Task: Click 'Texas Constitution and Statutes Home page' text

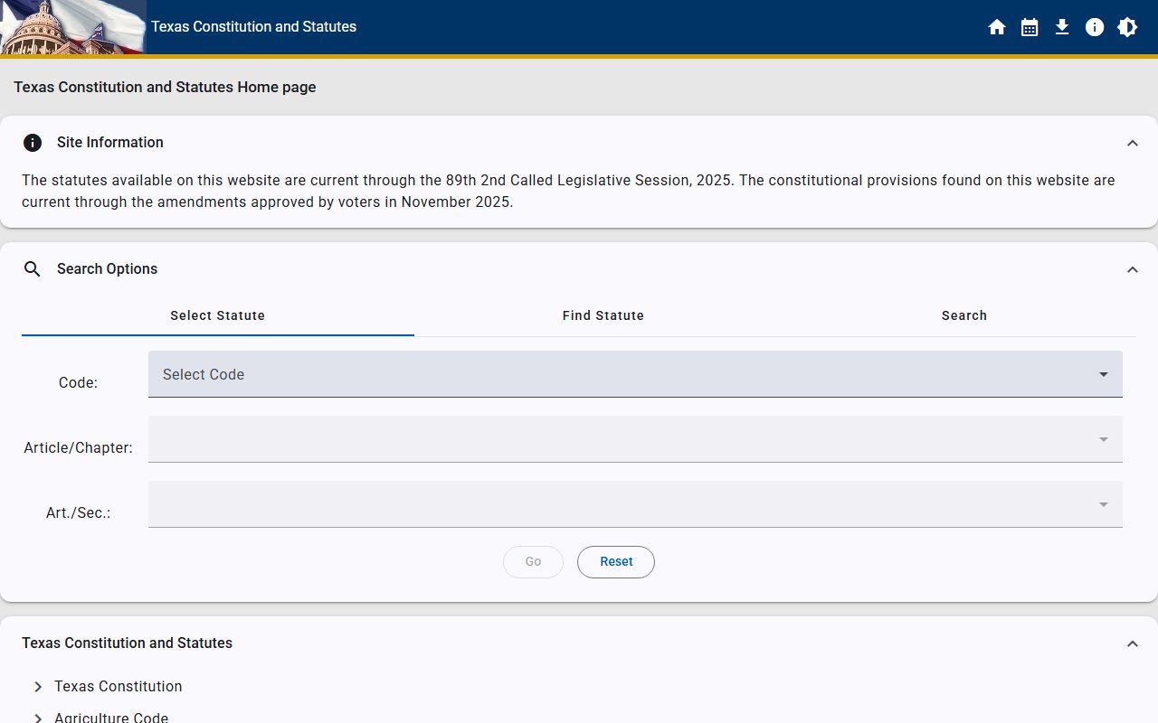Action: tap(165, 87)
